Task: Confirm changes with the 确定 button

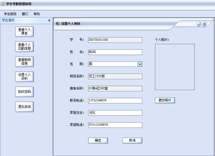Action: click(x=98, y=141)
